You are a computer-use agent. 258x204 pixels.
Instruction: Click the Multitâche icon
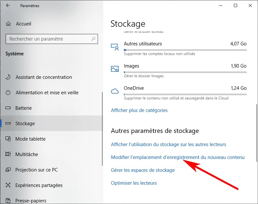click(8, 154)
